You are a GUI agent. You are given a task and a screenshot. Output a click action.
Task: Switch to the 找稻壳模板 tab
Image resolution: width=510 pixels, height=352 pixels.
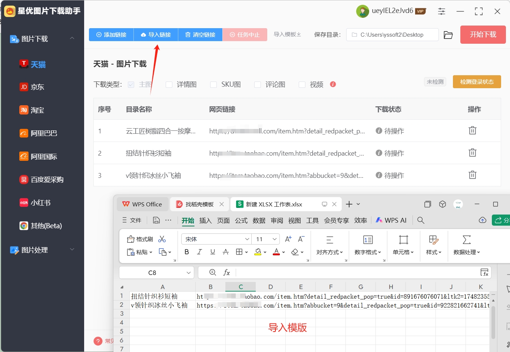coord(199,204)
